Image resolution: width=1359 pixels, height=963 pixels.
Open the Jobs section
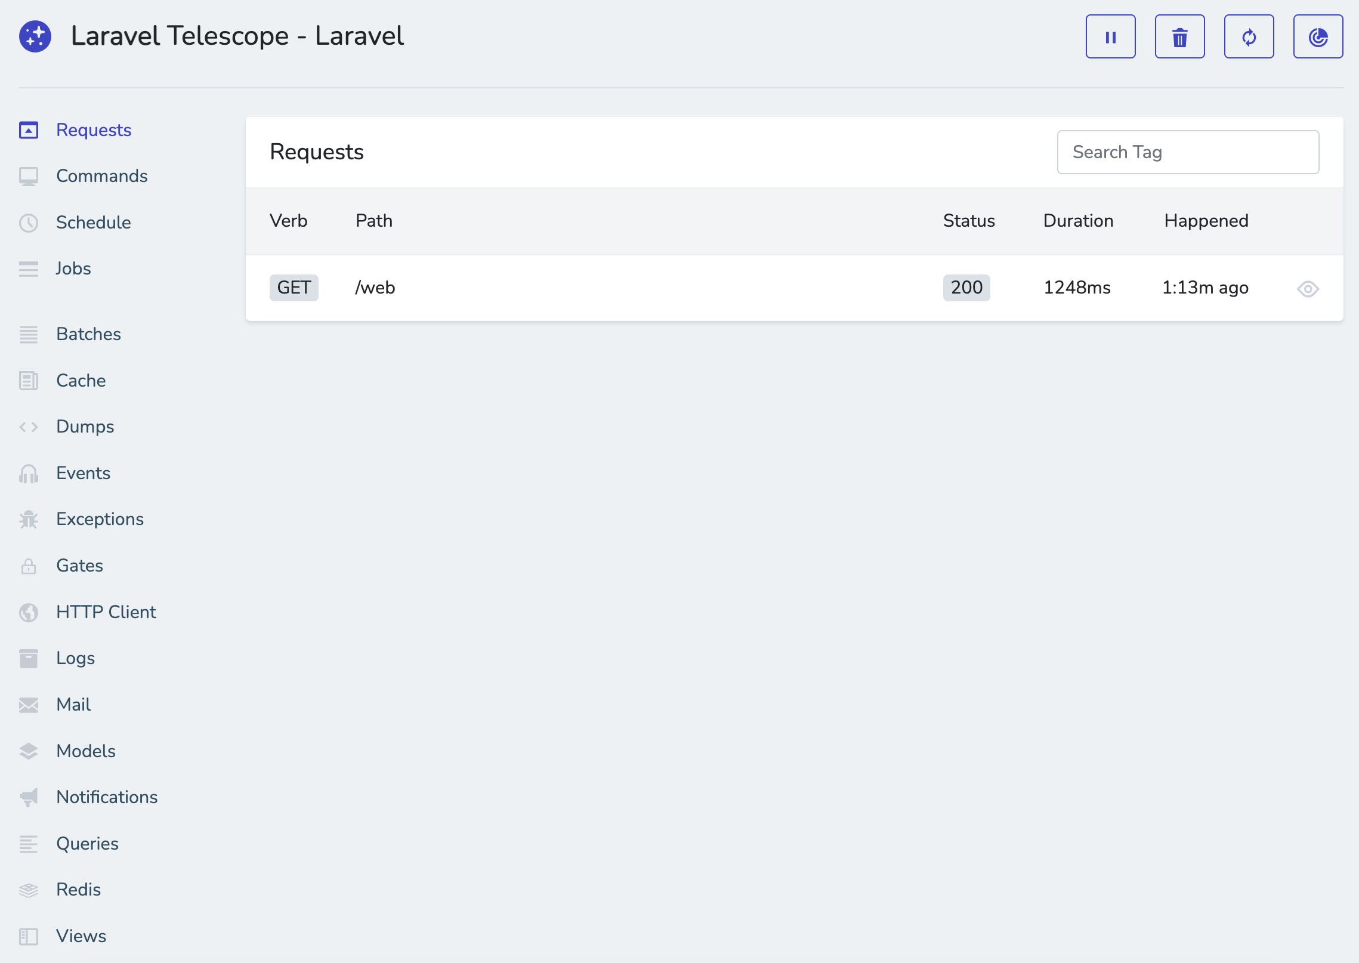[73, 268]
